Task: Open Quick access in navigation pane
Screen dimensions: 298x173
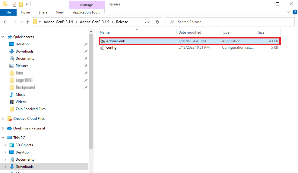Action: point(24,37)
